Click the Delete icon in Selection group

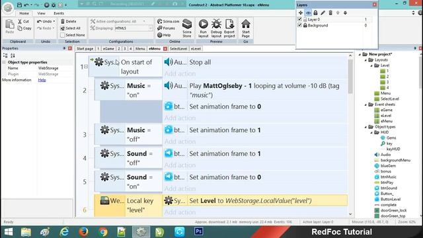click(x=63, y=21)
